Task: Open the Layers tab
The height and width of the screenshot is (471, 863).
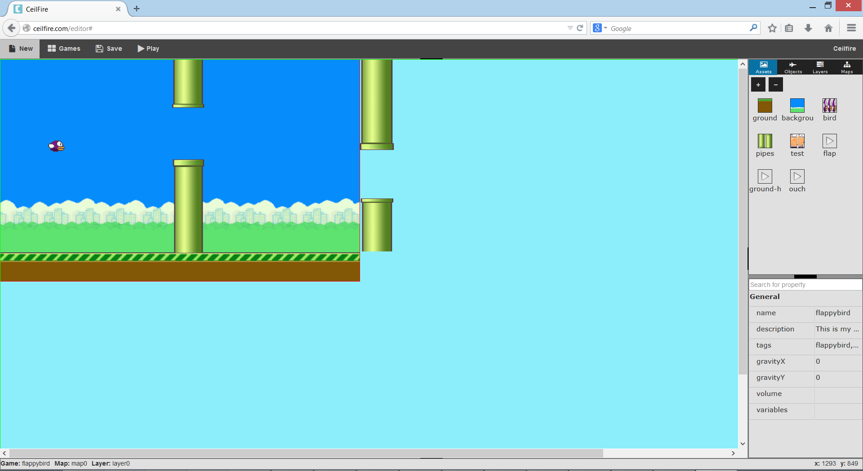Action: click(820, 67)
